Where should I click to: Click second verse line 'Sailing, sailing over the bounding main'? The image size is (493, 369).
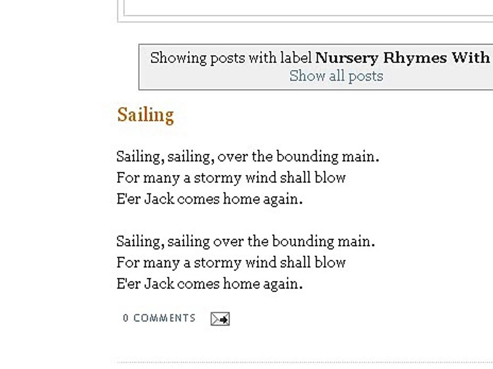(x=245, y=241)
